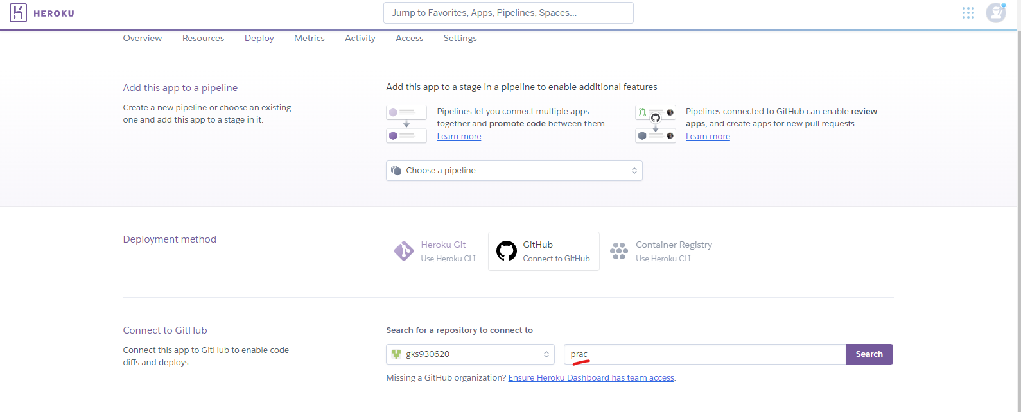Click the Add this app to a pipeline heading
This screenshot has height=412, width=1021.
(x=180, y=88)
